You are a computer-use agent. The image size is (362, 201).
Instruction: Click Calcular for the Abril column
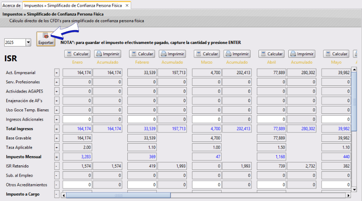point(271,54)
